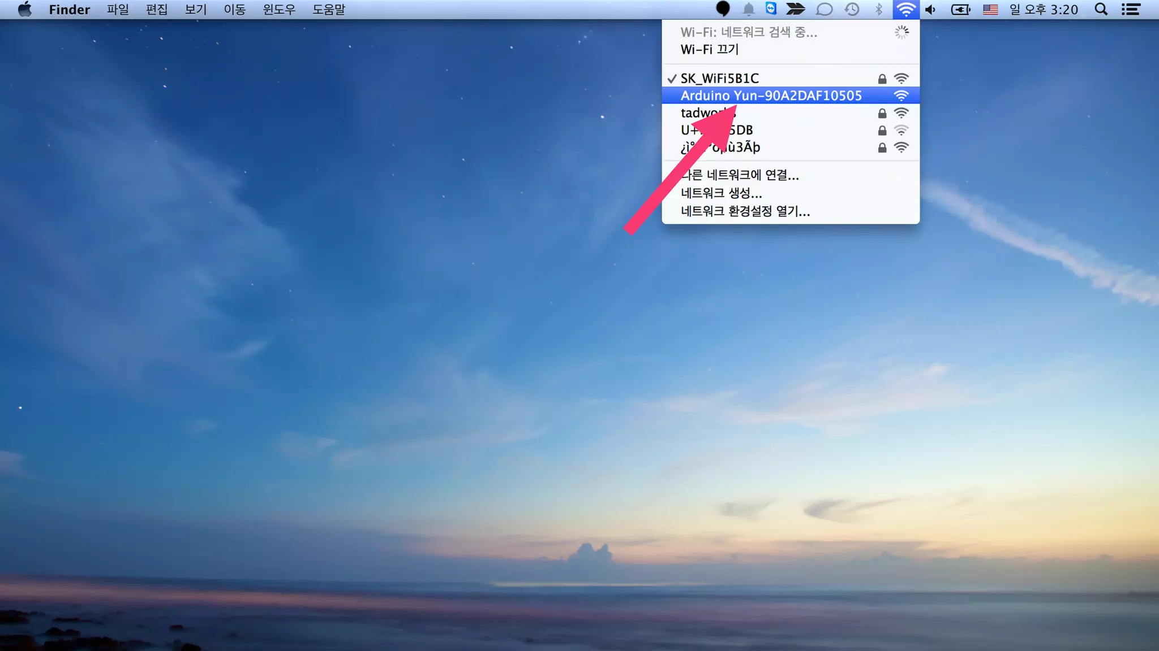Screen dimensions: 1159x651
Task: Open the Apple logo menu
Action: [x=24, y=10]
